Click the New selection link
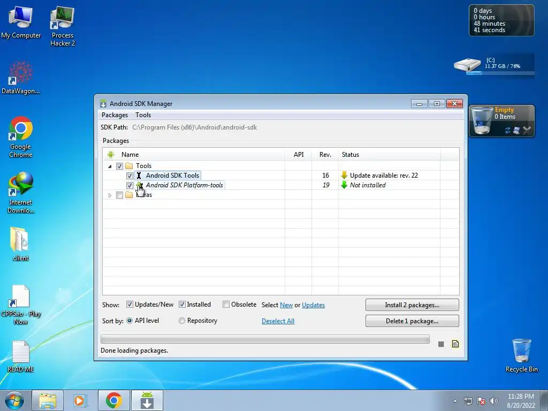 [x=286, y=305]
